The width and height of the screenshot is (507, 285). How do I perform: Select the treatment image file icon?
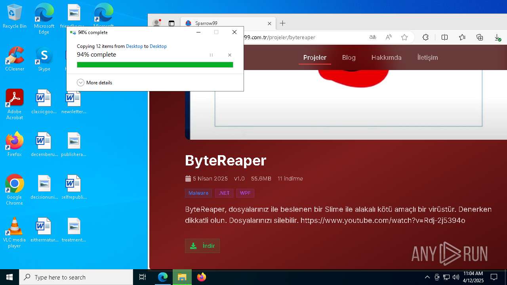pos(74,230)
